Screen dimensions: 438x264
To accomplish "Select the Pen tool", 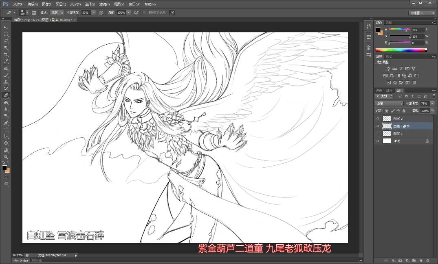I will point(6,123).
